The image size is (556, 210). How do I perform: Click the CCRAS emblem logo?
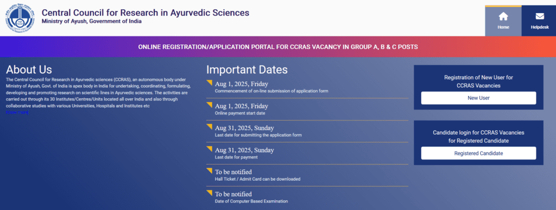click(x=21, y=18)
